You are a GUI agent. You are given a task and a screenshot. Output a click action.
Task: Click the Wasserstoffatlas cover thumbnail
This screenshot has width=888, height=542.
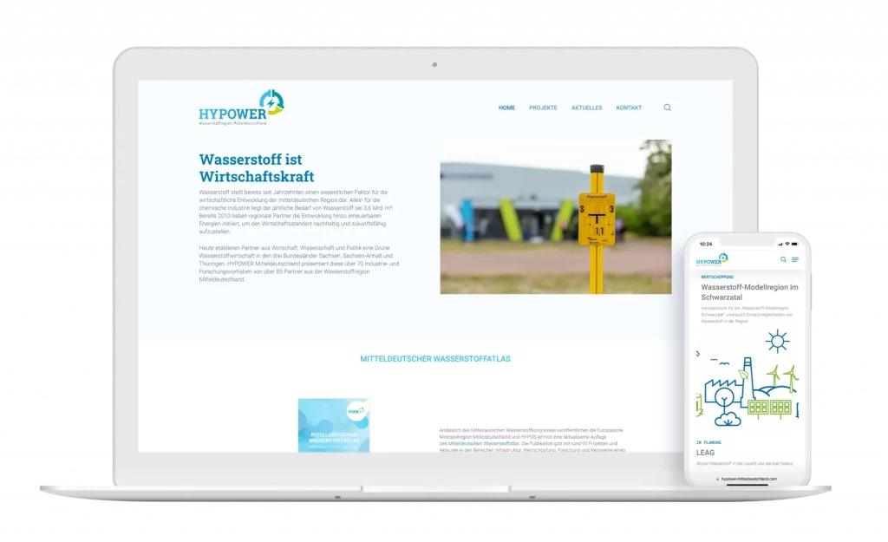click(x=333, y=425)
